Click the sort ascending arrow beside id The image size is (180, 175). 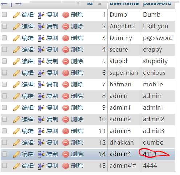[99, 4]
